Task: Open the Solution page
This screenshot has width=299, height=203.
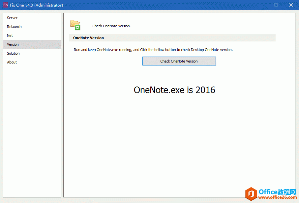Action: [x=13, y=53]
